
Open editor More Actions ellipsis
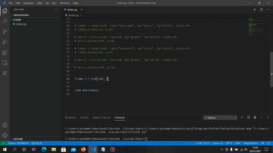(x=268, y=10)
